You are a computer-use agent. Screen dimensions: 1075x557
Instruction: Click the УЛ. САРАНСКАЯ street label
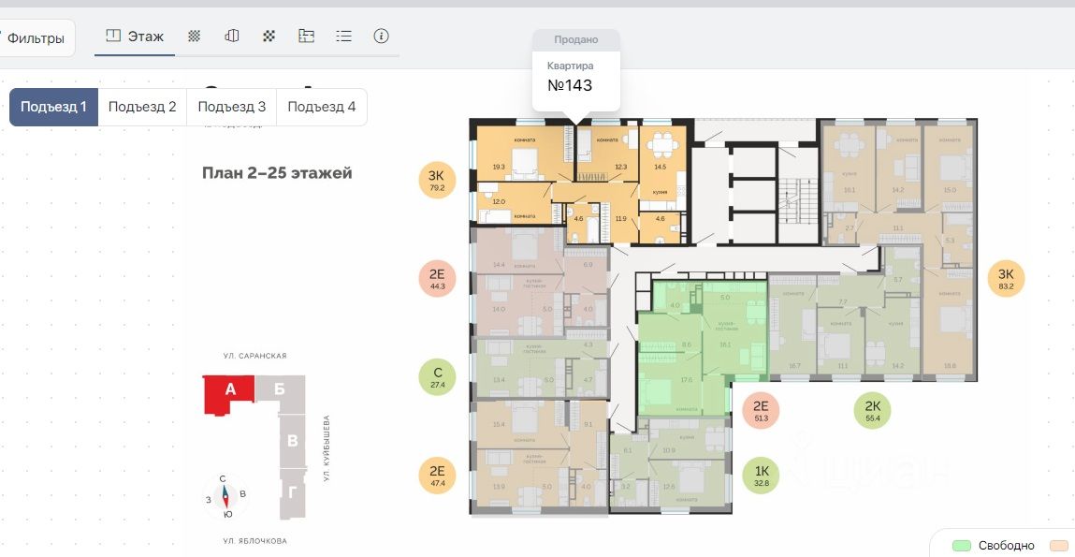[x=255, y=356]
